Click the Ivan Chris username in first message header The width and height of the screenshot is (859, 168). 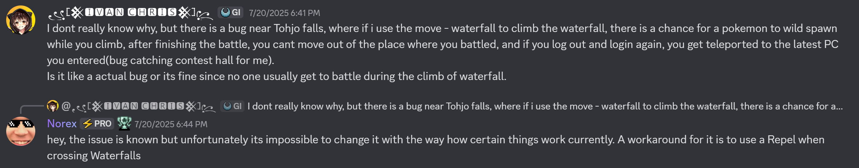[x=131, y=13]
